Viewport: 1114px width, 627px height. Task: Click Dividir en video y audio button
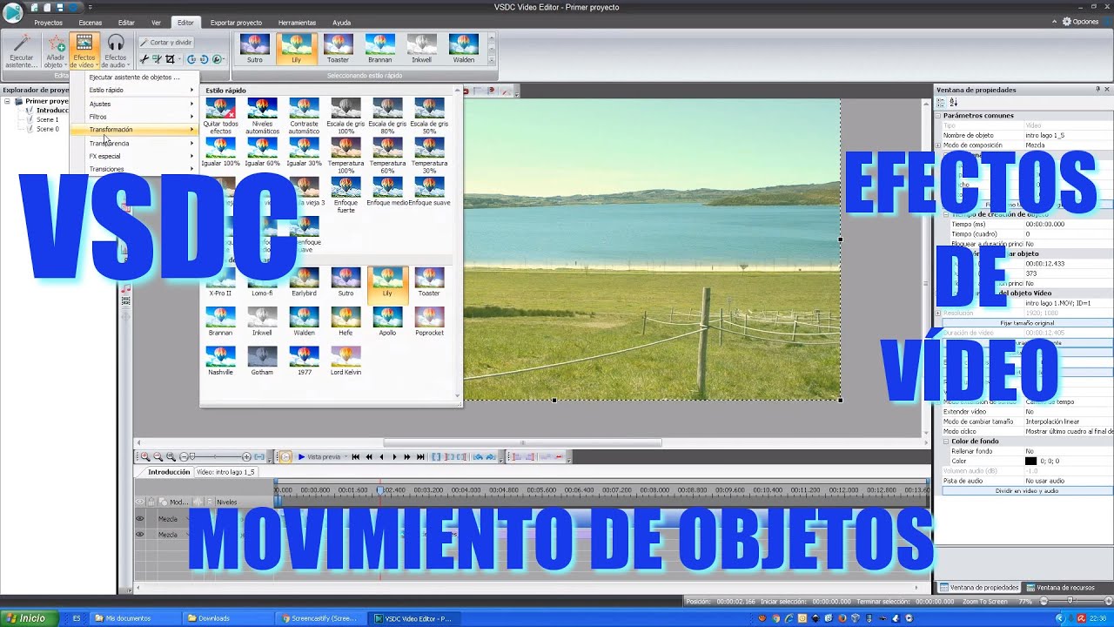[1027, 490]
